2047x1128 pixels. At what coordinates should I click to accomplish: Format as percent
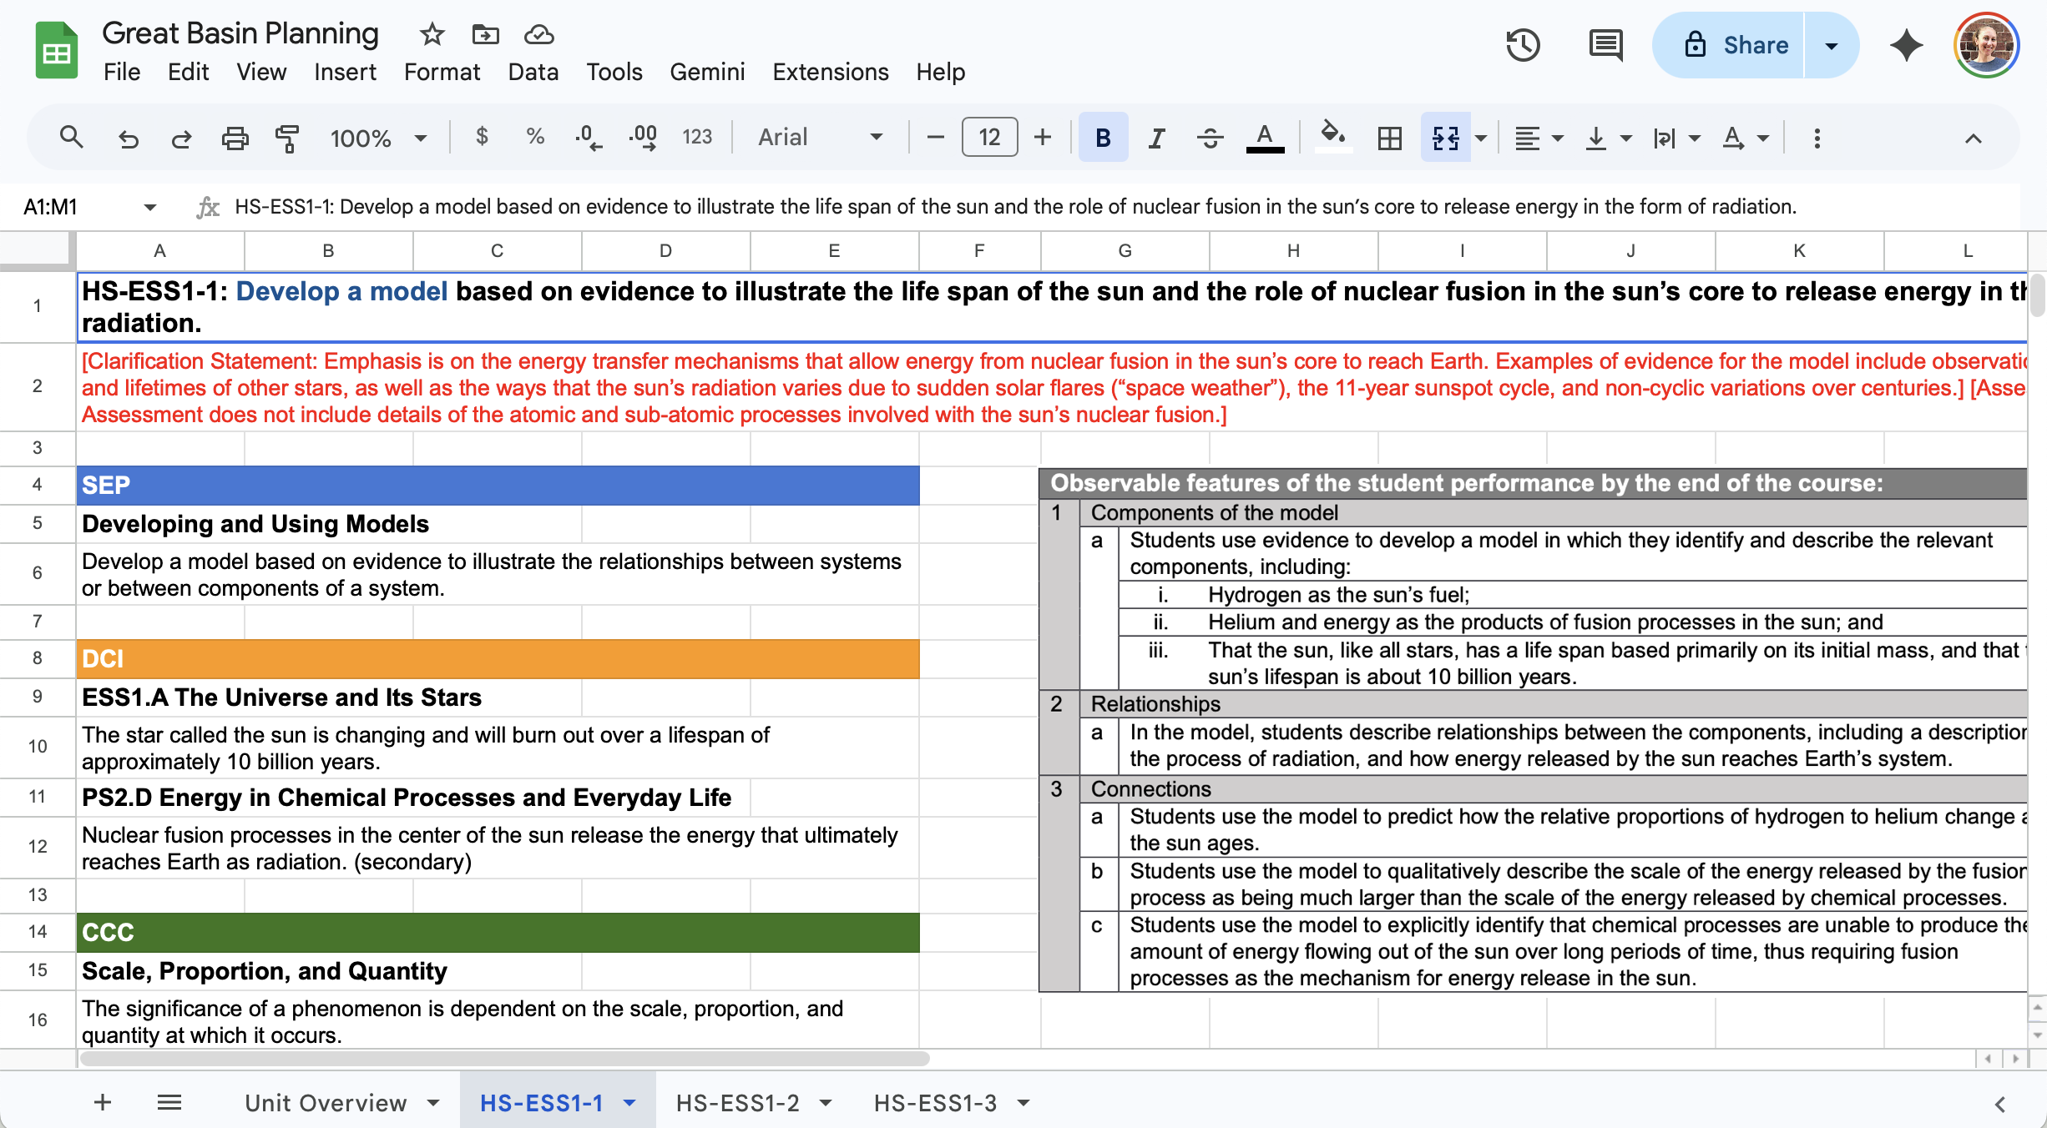[x=535, y=137]
